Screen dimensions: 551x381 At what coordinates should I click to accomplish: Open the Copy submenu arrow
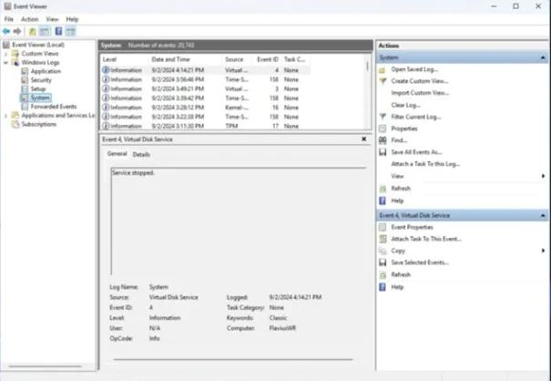[x=544, y=250]
